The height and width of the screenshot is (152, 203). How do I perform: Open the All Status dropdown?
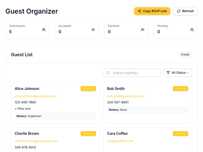pyautogui.click(x=178, y=73)
